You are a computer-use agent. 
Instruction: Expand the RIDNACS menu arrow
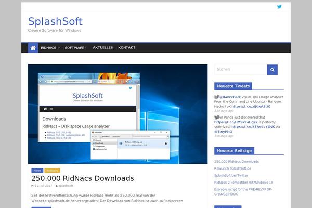59,48
